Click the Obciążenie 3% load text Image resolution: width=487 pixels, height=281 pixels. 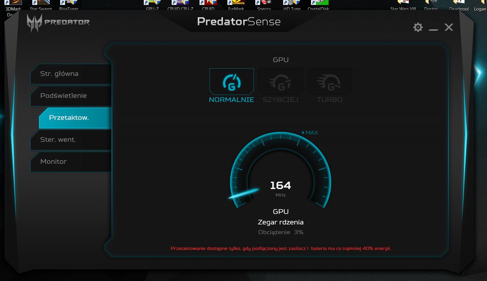coord(280,232)
